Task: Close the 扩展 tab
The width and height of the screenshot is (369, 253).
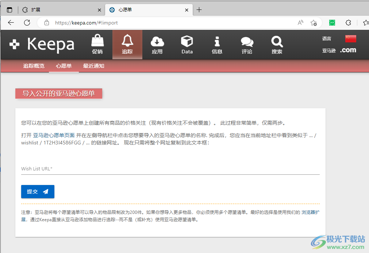Action: pyautogui.click(x=99, y=10)
